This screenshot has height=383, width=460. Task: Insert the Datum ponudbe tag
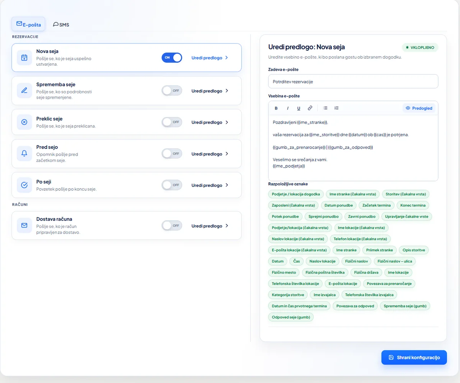339,205
